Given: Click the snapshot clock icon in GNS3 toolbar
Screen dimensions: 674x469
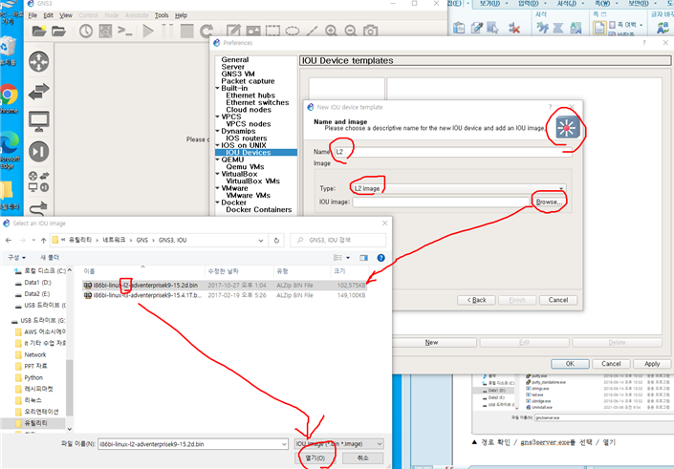Looking at the screenshot, I should pos(86,31).
